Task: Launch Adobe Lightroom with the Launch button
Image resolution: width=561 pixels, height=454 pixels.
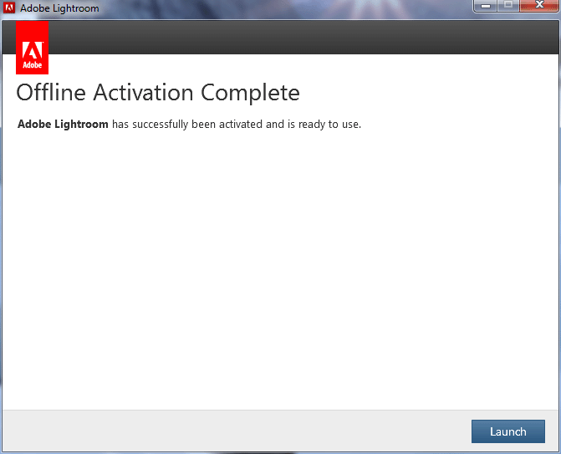Action: [x=508, y=431]
